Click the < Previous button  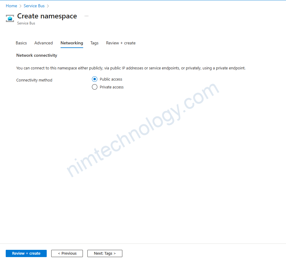point(67,253)
